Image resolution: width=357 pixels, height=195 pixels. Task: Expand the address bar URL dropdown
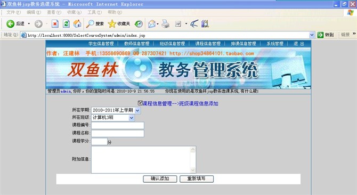312,35
